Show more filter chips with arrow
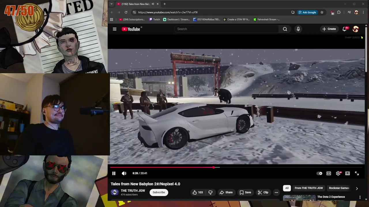Screen dimensions: 369x207 click(x=357, y=188)
